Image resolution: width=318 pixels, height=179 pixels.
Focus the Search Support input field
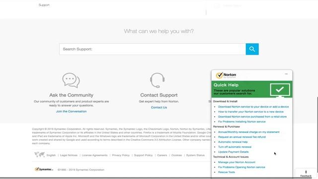[153, 49]
